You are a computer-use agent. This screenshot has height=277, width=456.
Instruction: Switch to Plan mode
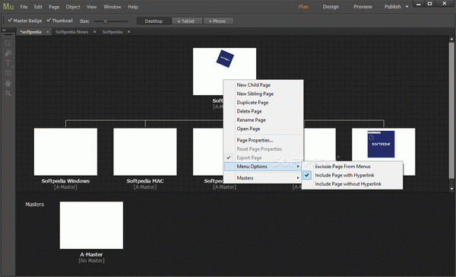tap(303, 7)
